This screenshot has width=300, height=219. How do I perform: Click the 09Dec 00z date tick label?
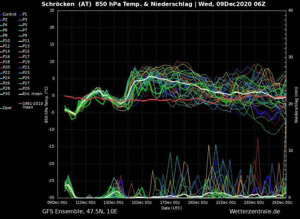coord(58,203)
